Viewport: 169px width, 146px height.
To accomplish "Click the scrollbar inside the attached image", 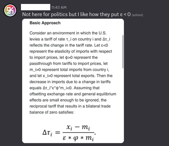I will [123, 51].
